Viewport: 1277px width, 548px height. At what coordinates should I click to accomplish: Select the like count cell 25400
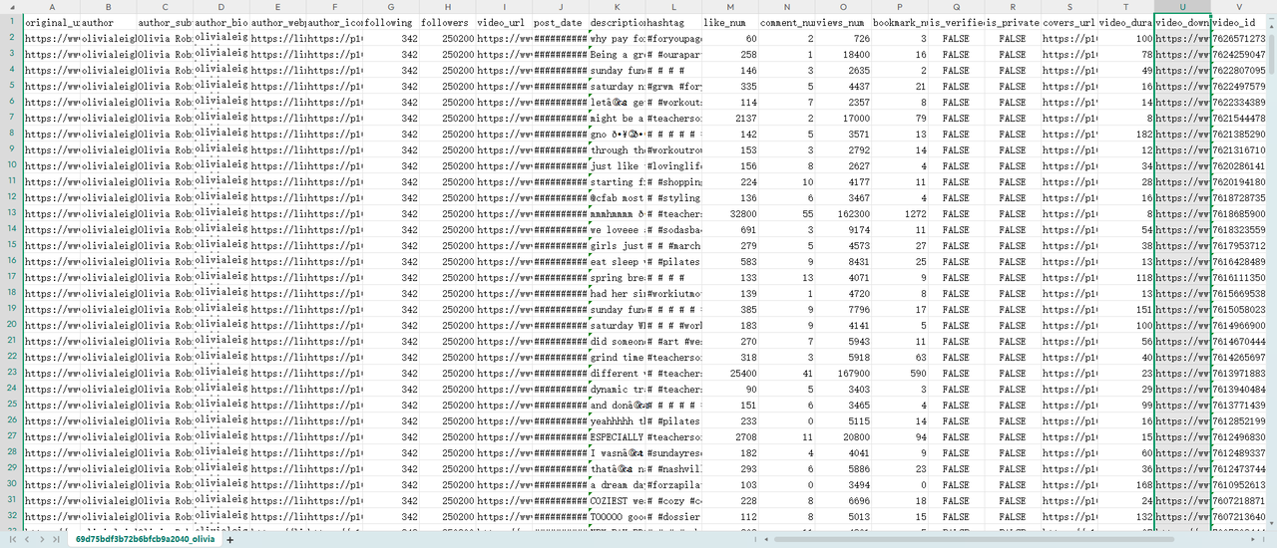[730, 373]
